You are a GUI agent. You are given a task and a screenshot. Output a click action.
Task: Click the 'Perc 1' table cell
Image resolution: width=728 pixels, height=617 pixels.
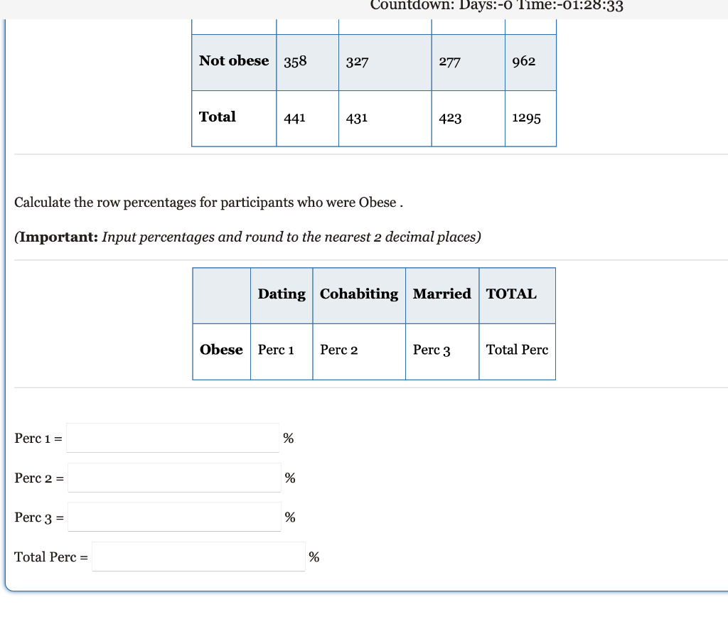tap(282, 351)
